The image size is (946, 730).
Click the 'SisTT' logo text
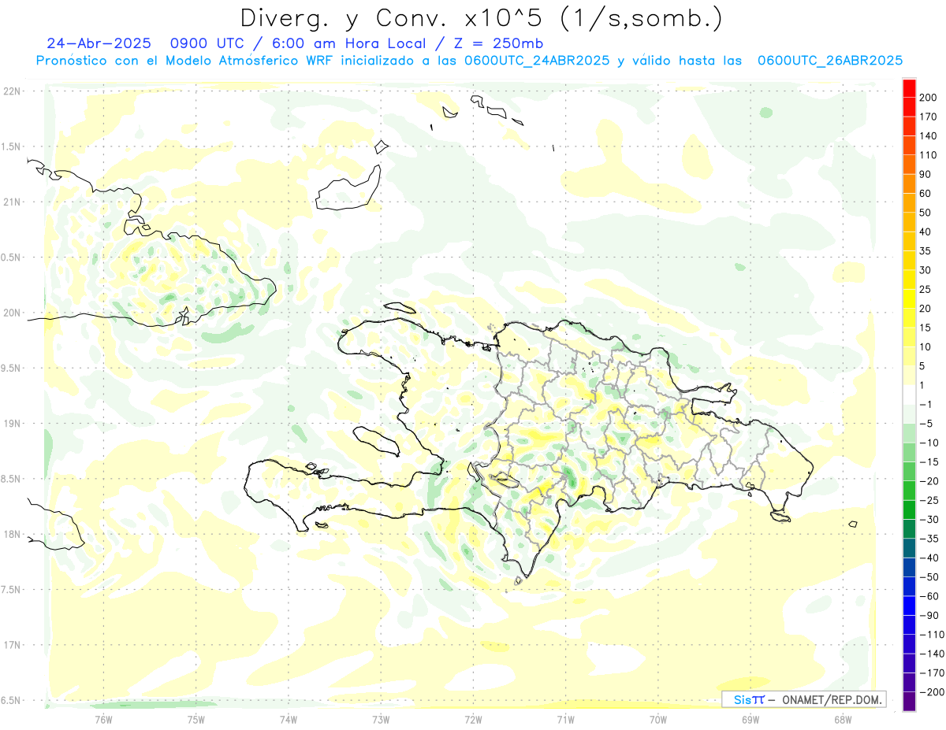pyautogui.click(x=749, y=699)
